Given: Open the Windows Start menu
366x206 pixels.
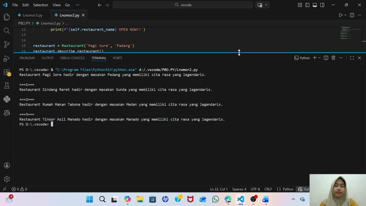Looking at the screenshot, I should 89,199.
